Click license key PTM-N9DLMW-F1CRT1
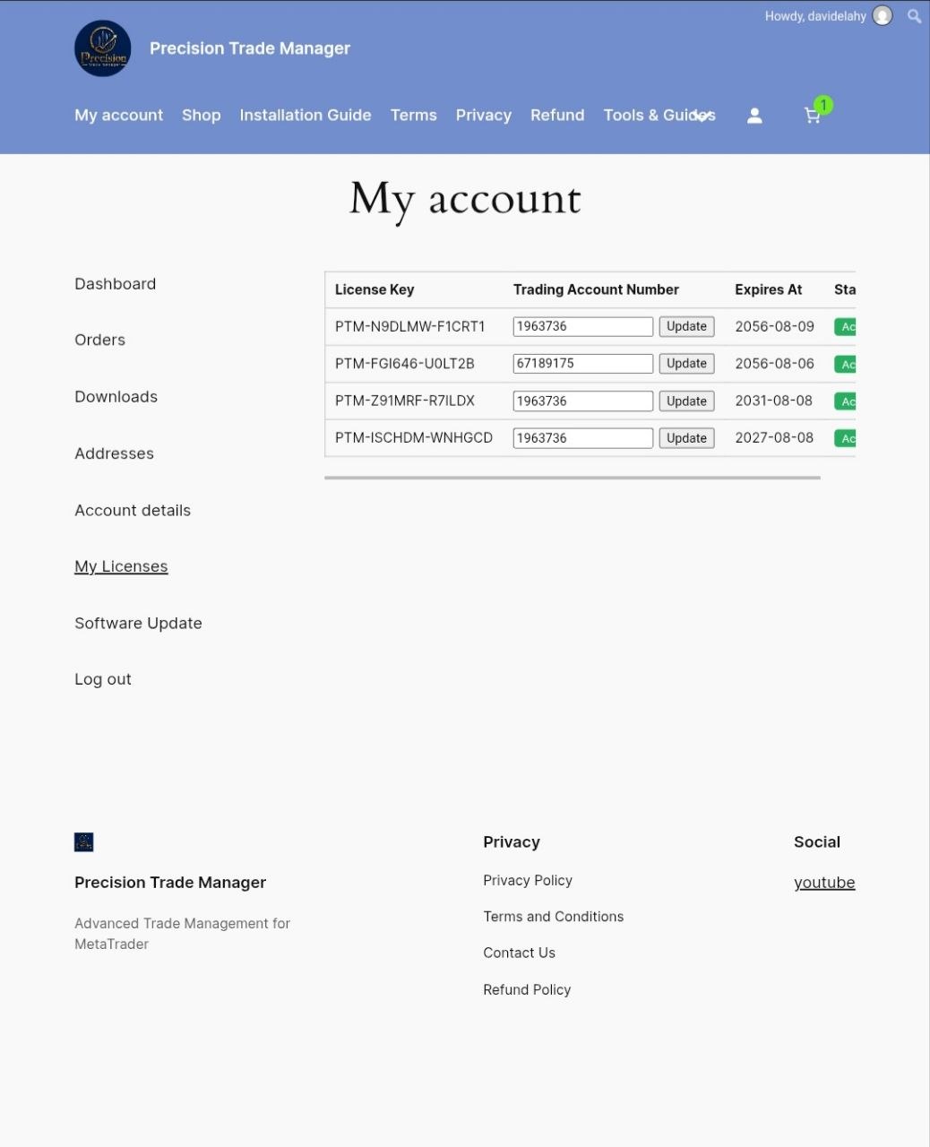The height and width of the screenshot is (1147, 930). pos(410,326)
